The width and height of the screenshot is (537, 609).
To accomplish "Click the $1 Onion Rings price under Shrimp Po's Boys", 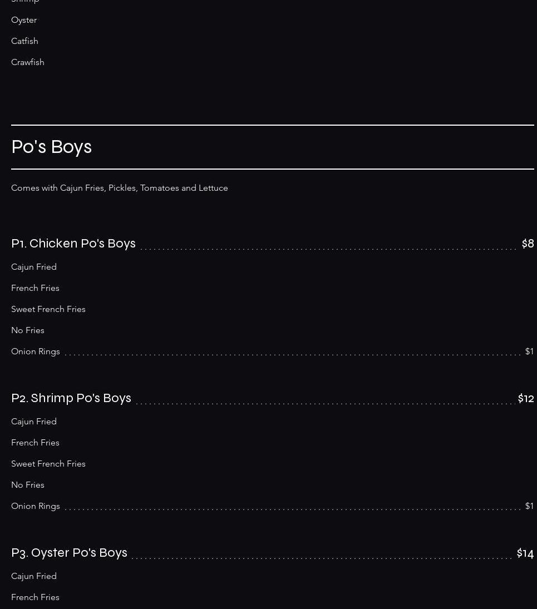I will pyautogui.click(x=529, y=506).
